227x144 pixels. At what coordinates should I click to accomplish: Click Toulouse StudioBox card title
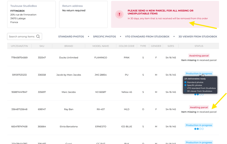click(x=24, y=6)
